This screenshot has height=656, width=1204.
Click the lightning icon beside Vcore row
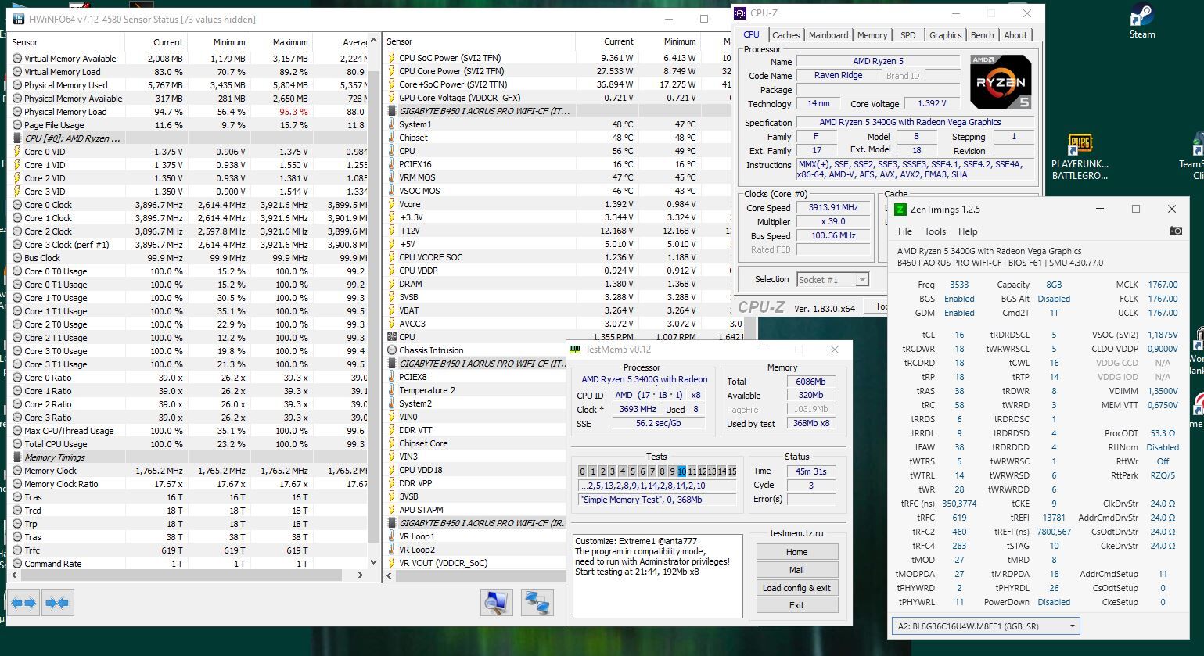(392, 204)
